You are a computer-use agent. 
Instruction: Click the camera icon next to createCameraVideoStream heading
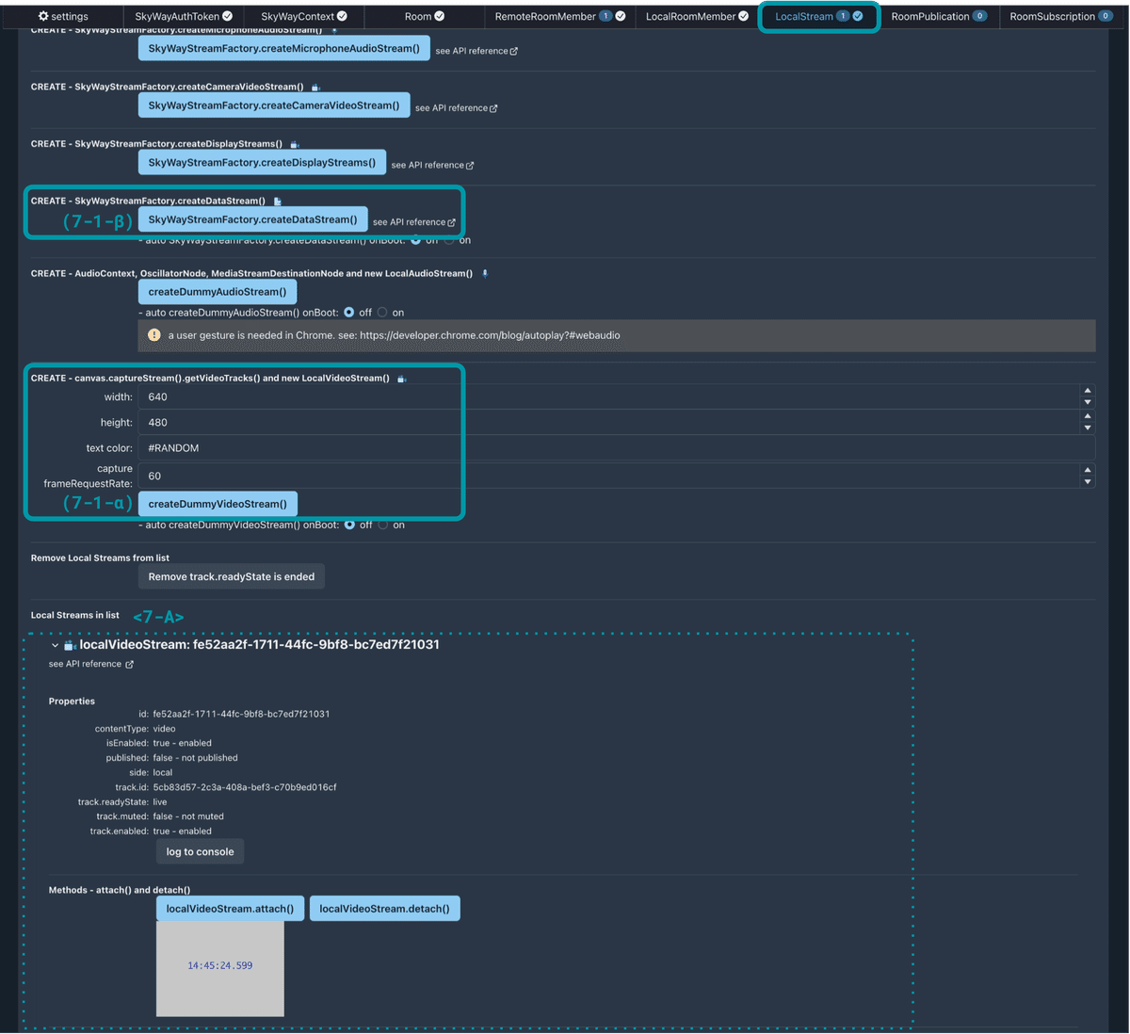coord(316,87)
